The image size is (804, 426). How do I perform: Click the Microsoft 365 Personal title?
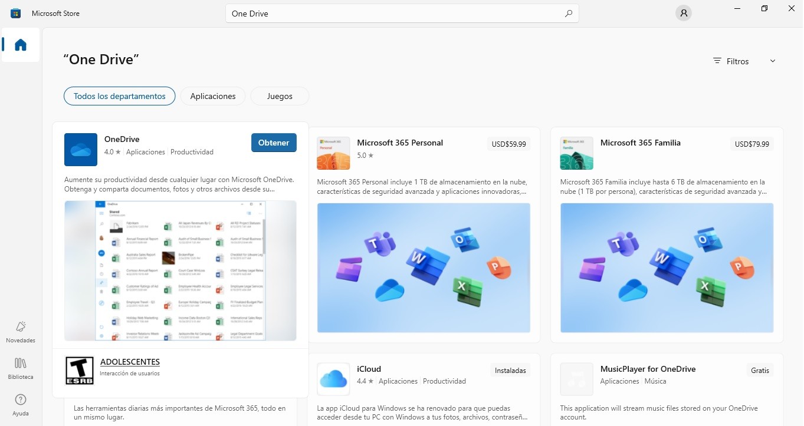(400, 143)
